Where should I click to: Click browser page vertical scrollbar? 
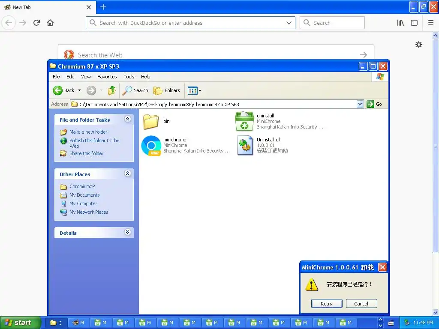click(435, 146)
